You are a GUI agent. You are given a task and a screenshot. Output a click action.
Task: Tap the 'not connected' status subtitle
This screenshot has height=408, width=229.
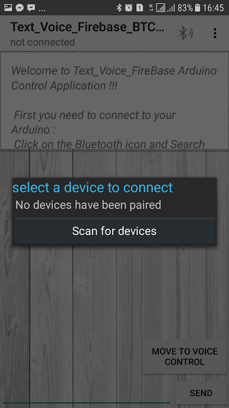[43, 42]
